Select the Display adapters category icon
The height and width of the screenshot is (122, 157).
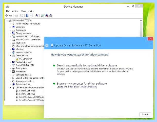(13, 33)
